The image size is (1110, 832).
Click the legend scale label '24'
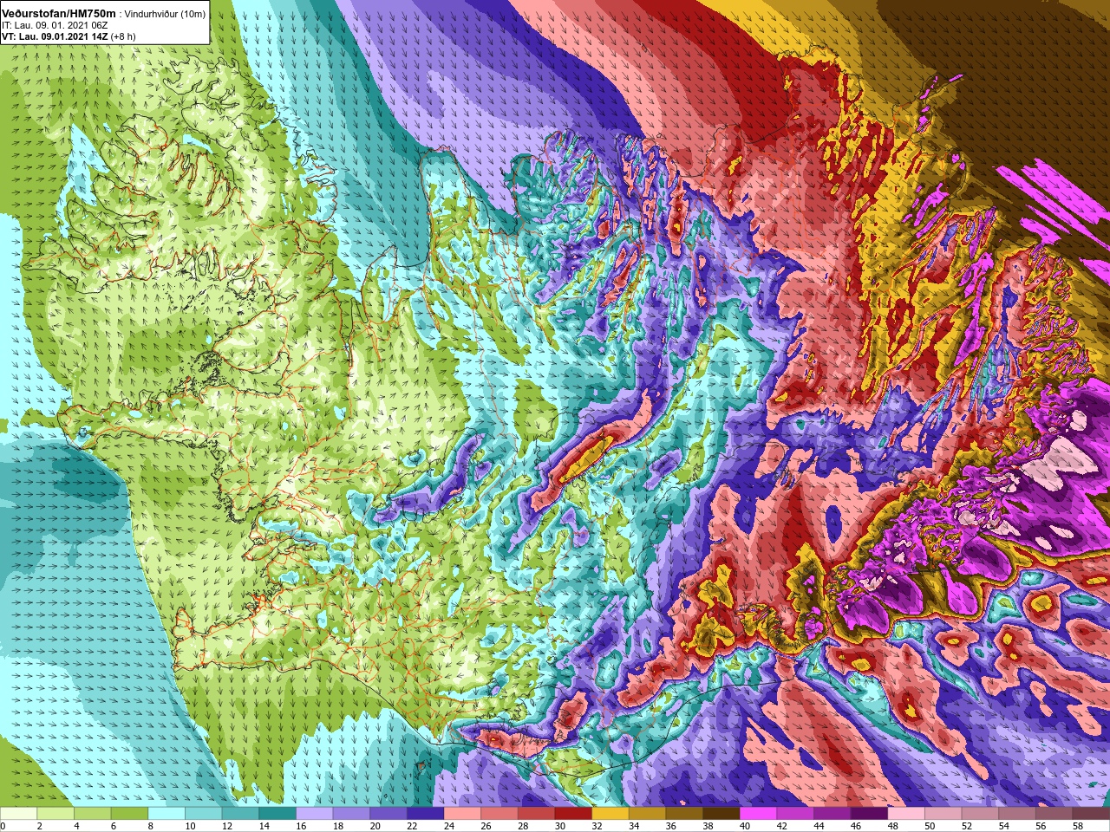[449, 827]
